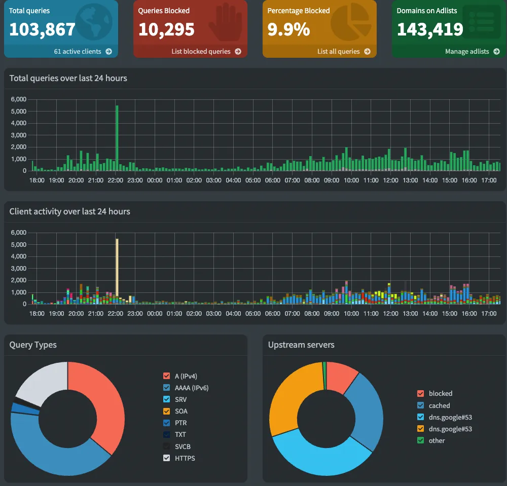The height and width of the screenshot is (486, 507).
Task: Toggle the cached upstream legend checkbox
Action: pyautogui.click(x=420, y=405)
